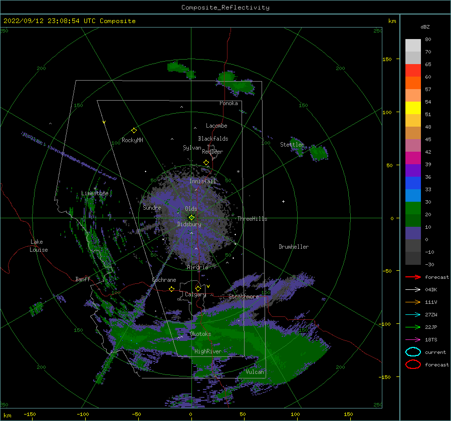
Task: Select the red 60–65 dBZ color swatch
Action: point(413,71)
